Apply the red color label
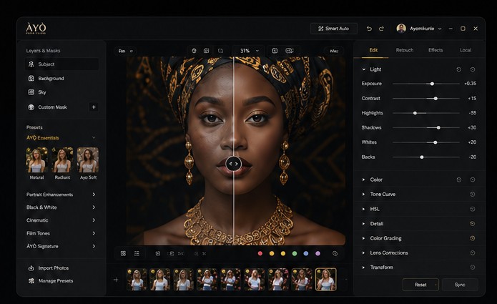Screen dimensions: 497x304 coord(260,254)
